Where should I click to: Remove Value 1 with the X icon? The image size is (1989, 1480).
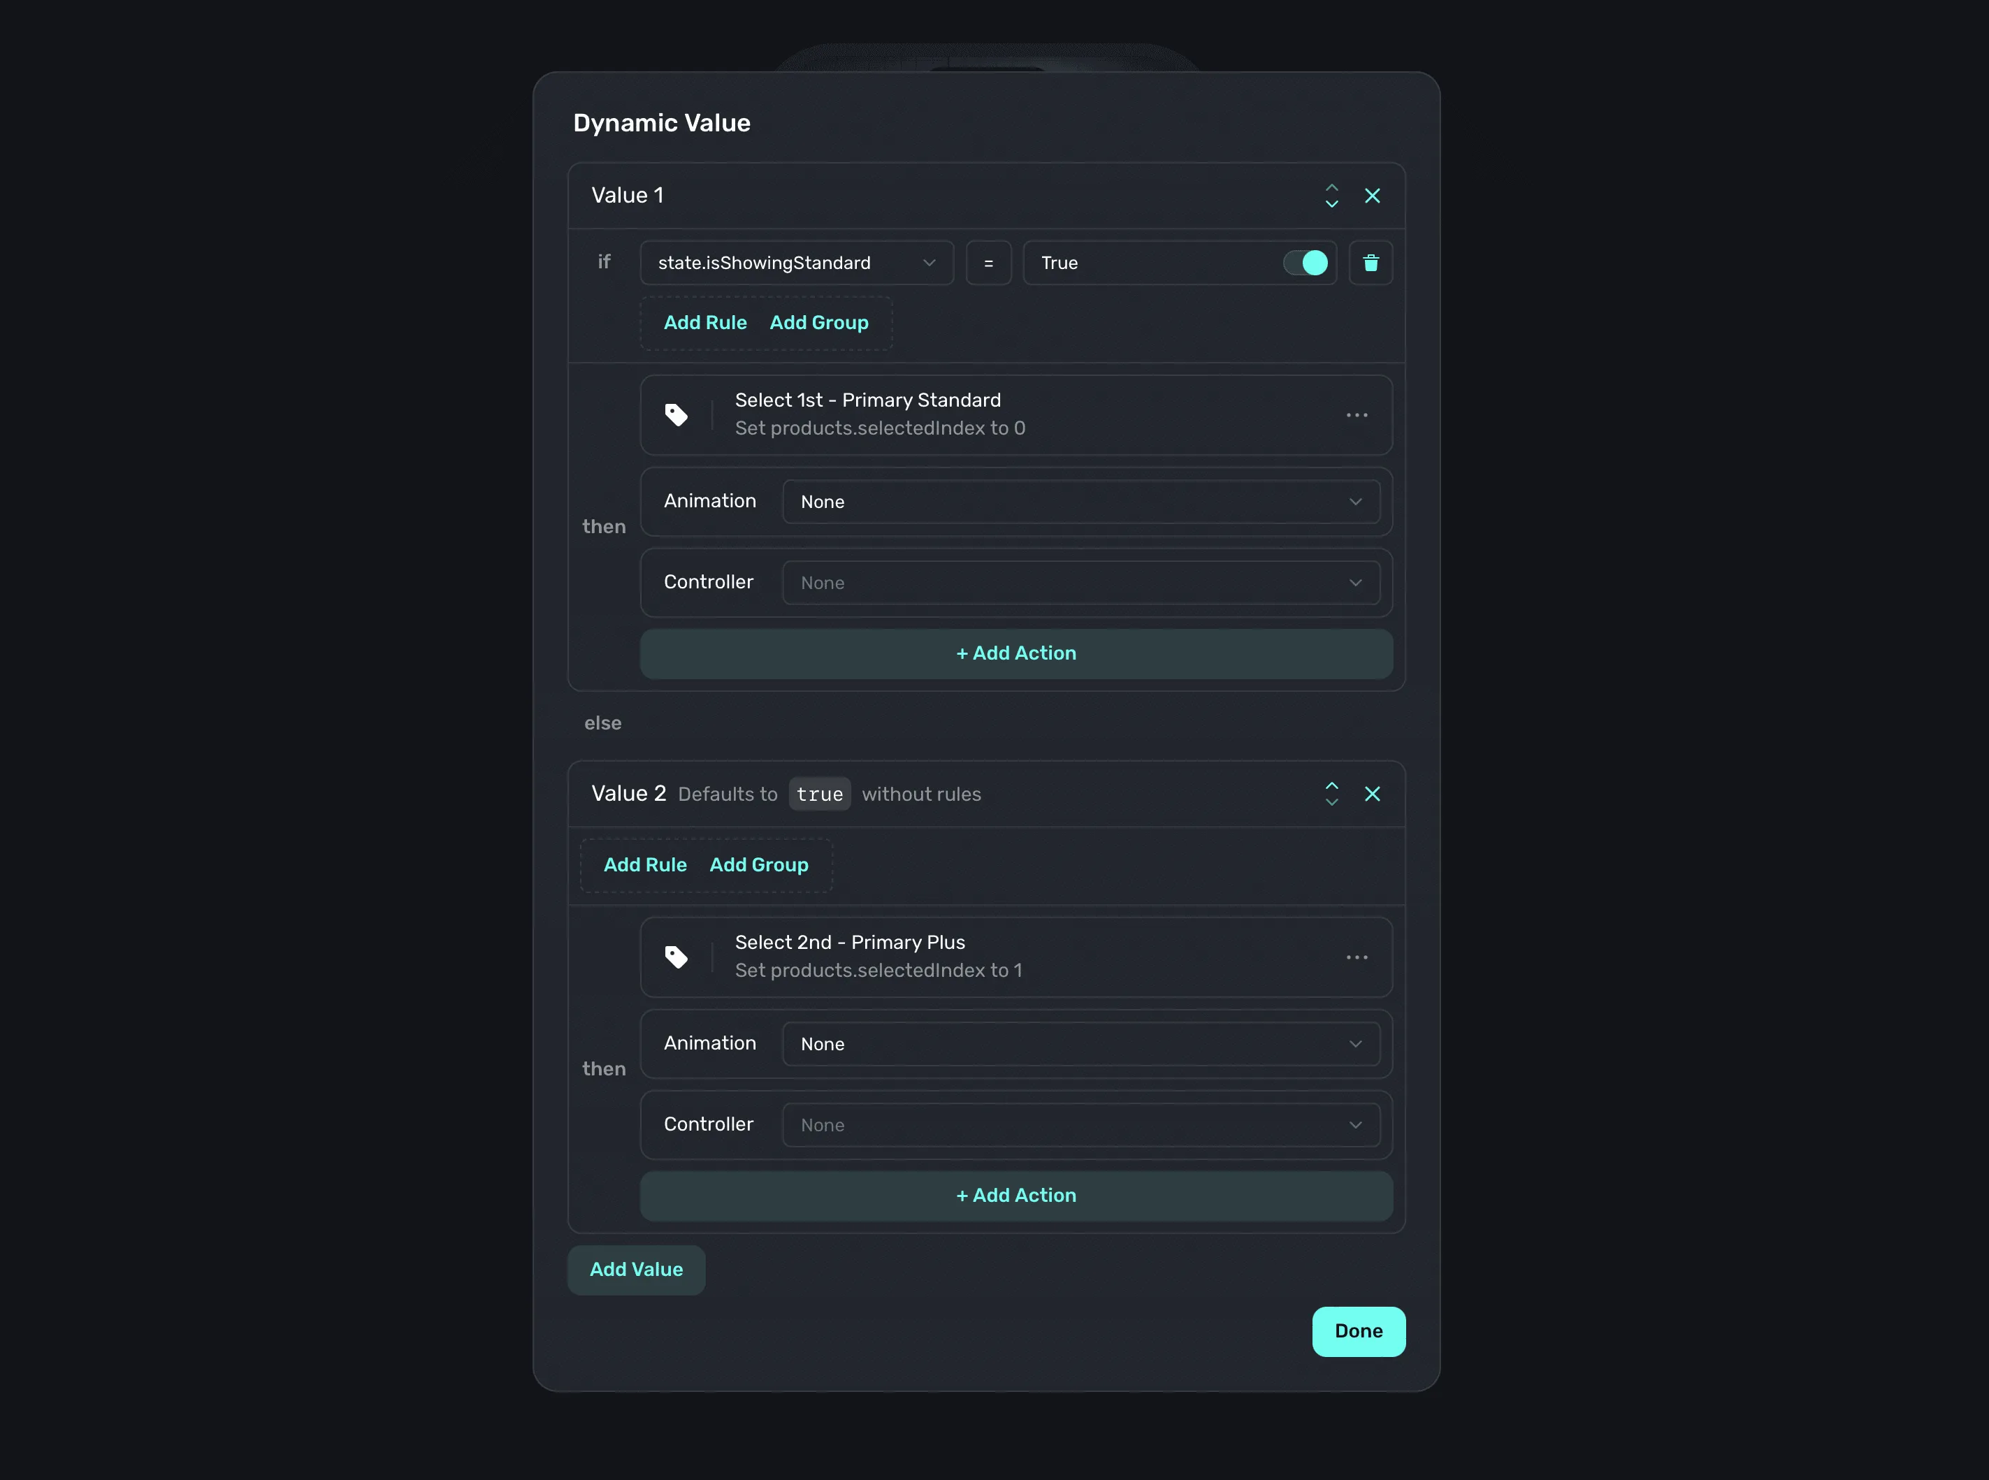pos(1372,195)
